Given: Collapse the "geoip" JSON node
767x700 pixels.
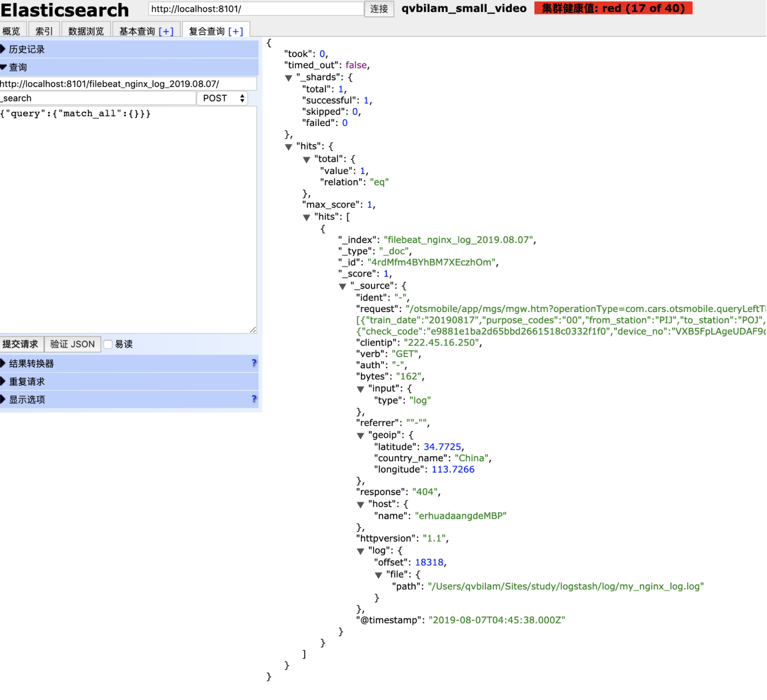Looking at the screenshot, I should pyautogui.click(x=360, y=436).
